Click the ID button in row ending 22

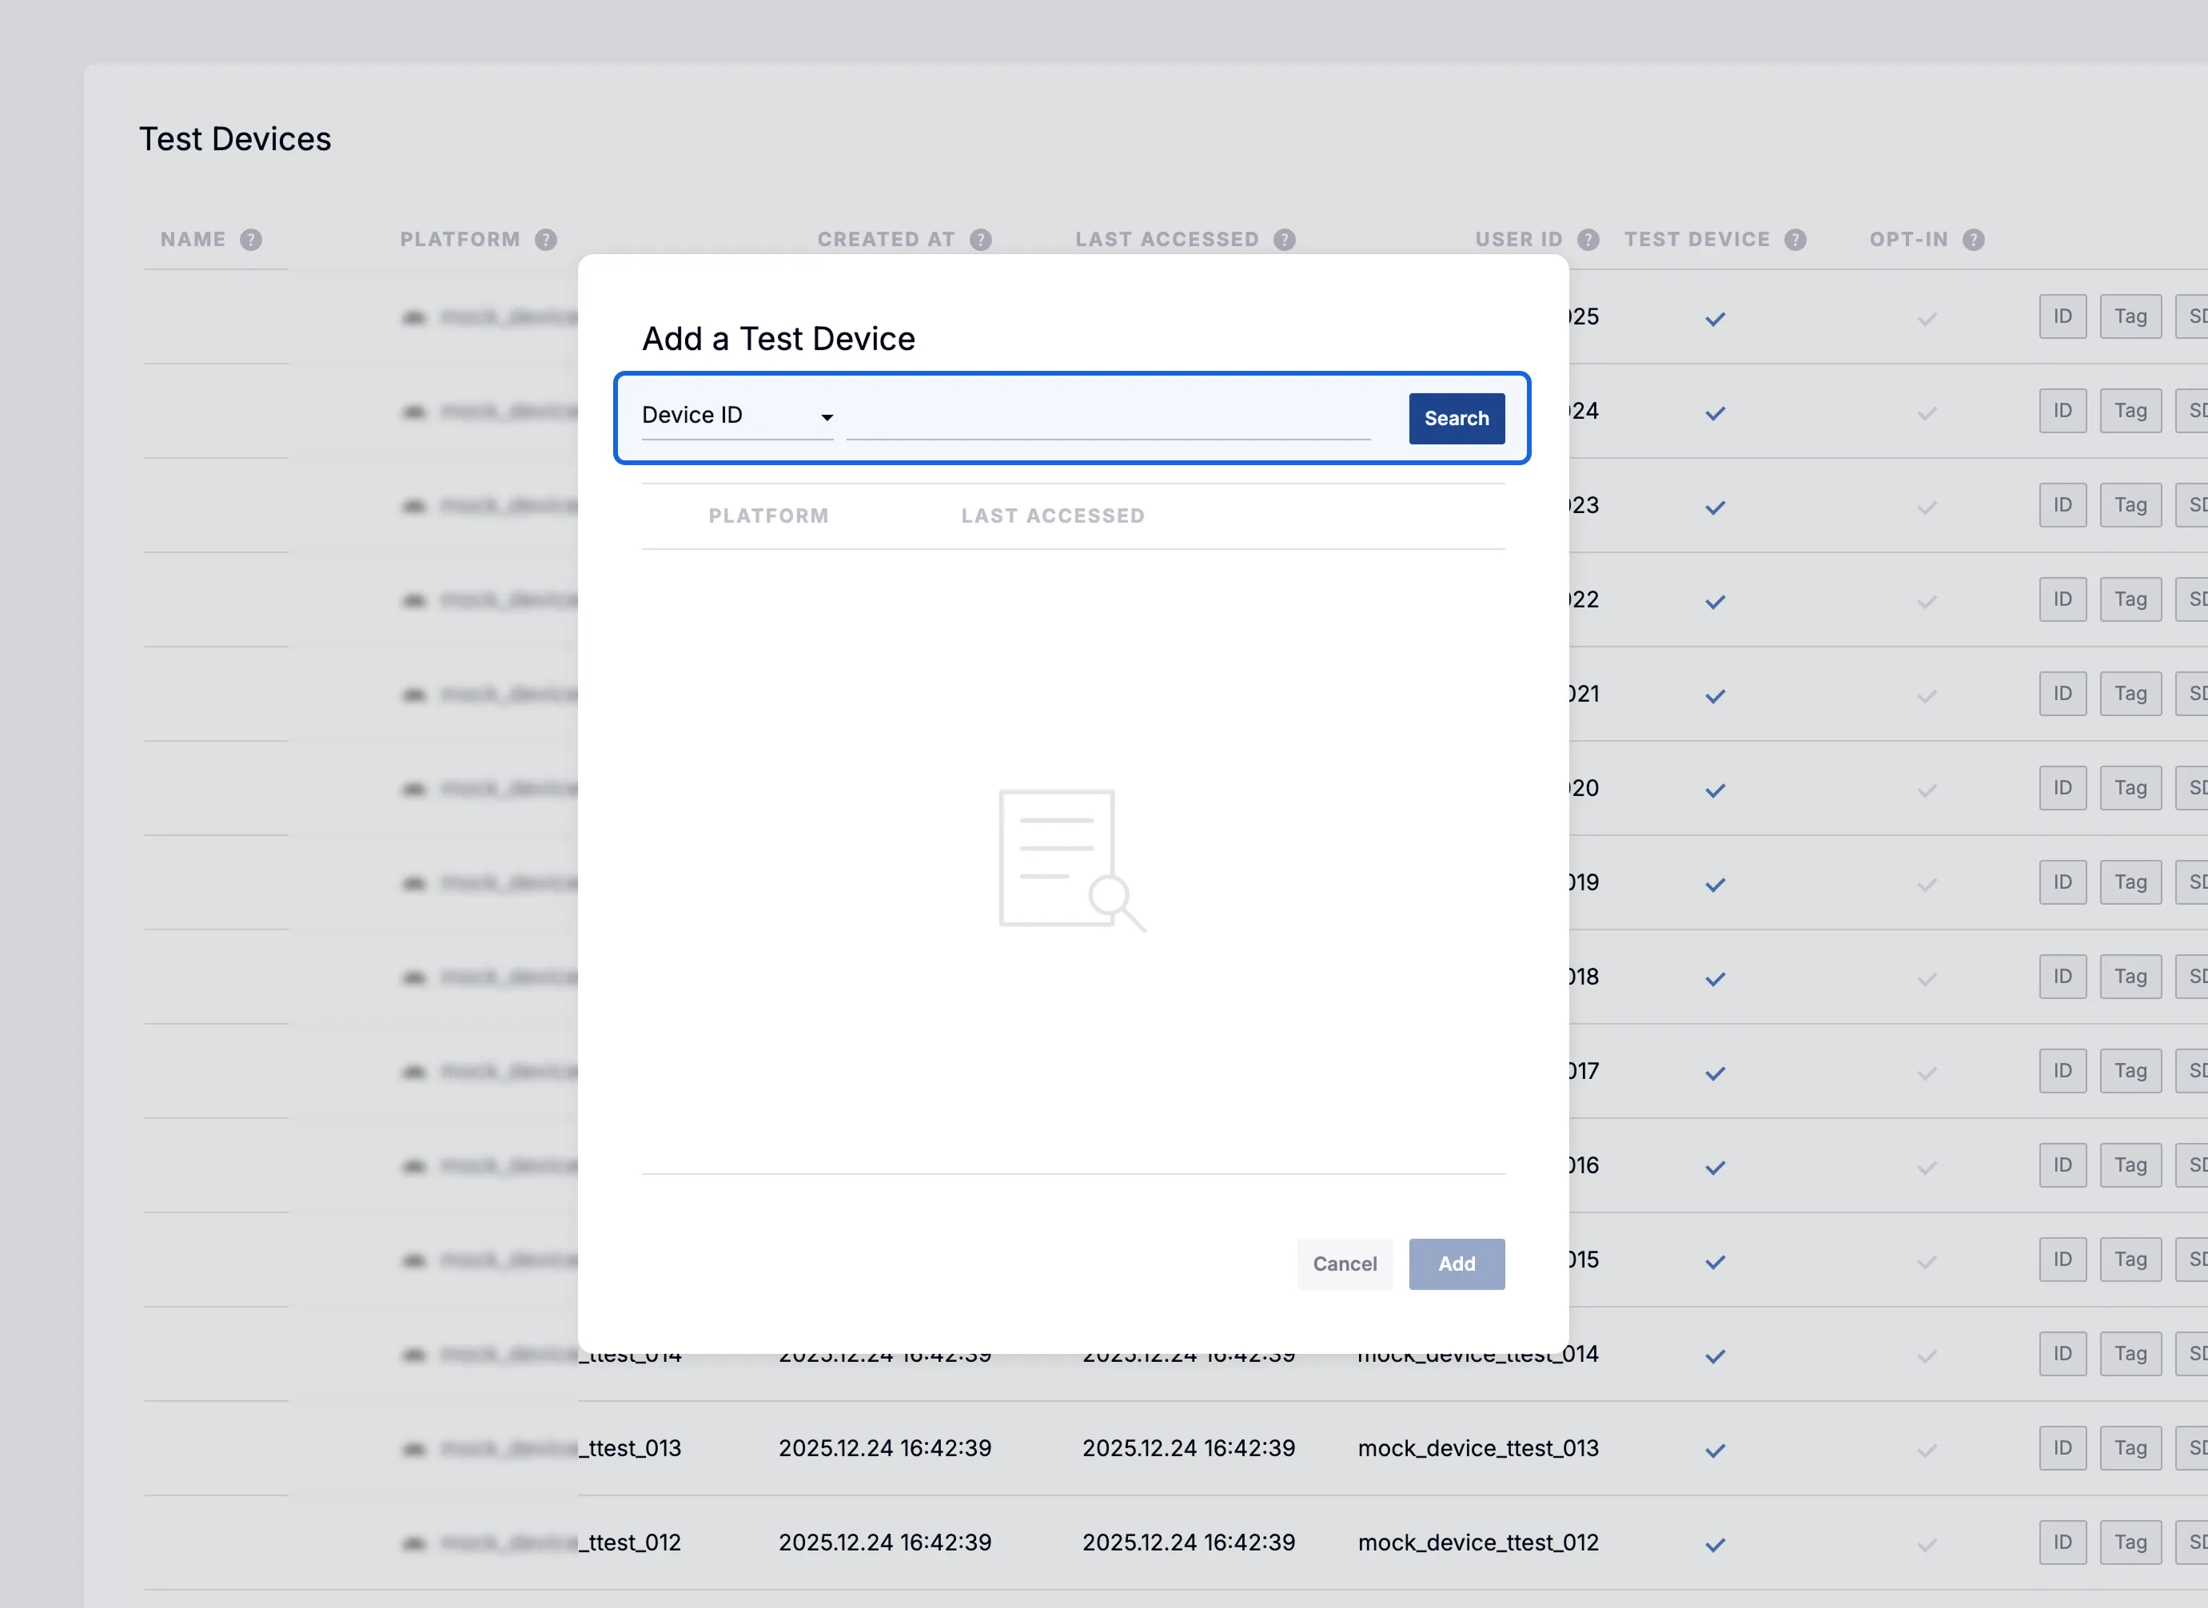[x=2063, y=599]
